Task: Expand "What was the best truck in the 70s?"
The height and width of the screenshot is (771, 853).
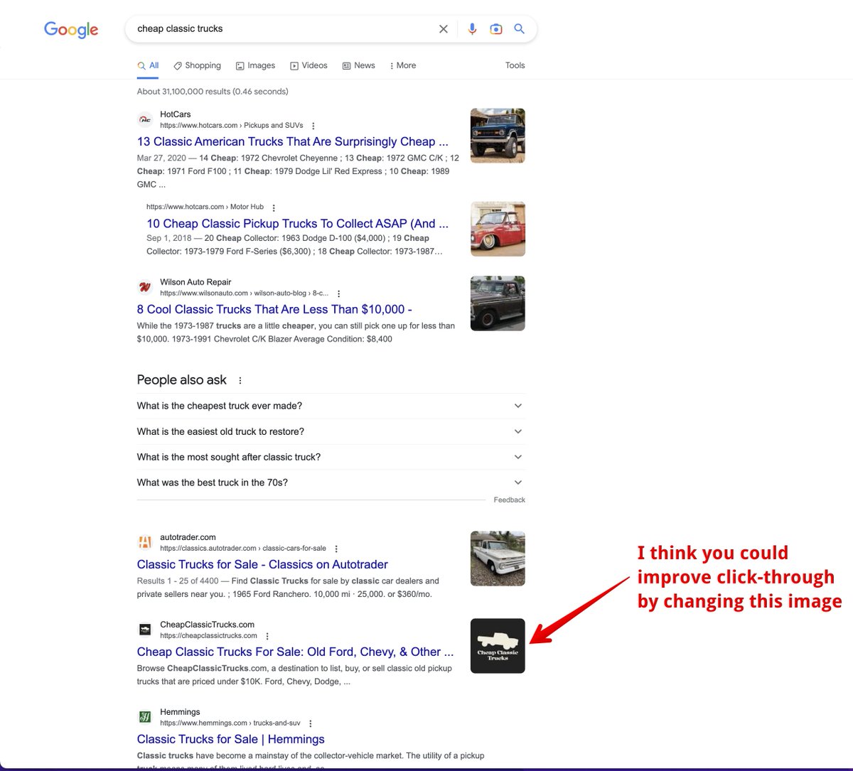Action: coord(517,482)
